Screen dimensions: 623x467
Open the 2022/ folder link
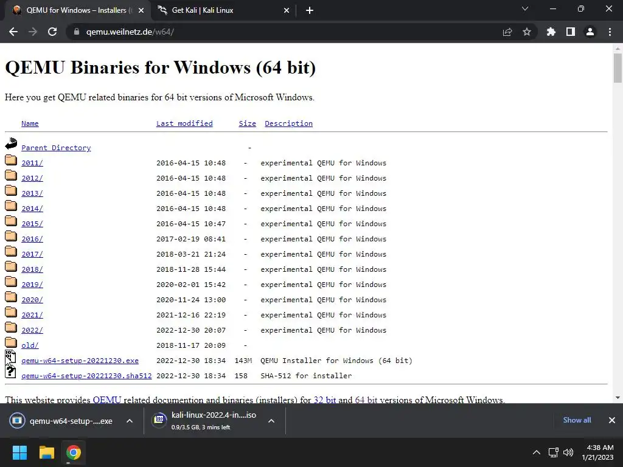coord(32,330)
